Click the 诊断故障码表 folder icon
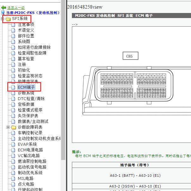Screen dimensions: 191x191 click(x=14, y=127)
